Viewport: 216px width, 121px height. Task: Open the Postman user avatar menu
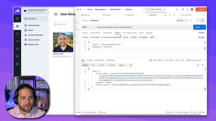(192, 9)
